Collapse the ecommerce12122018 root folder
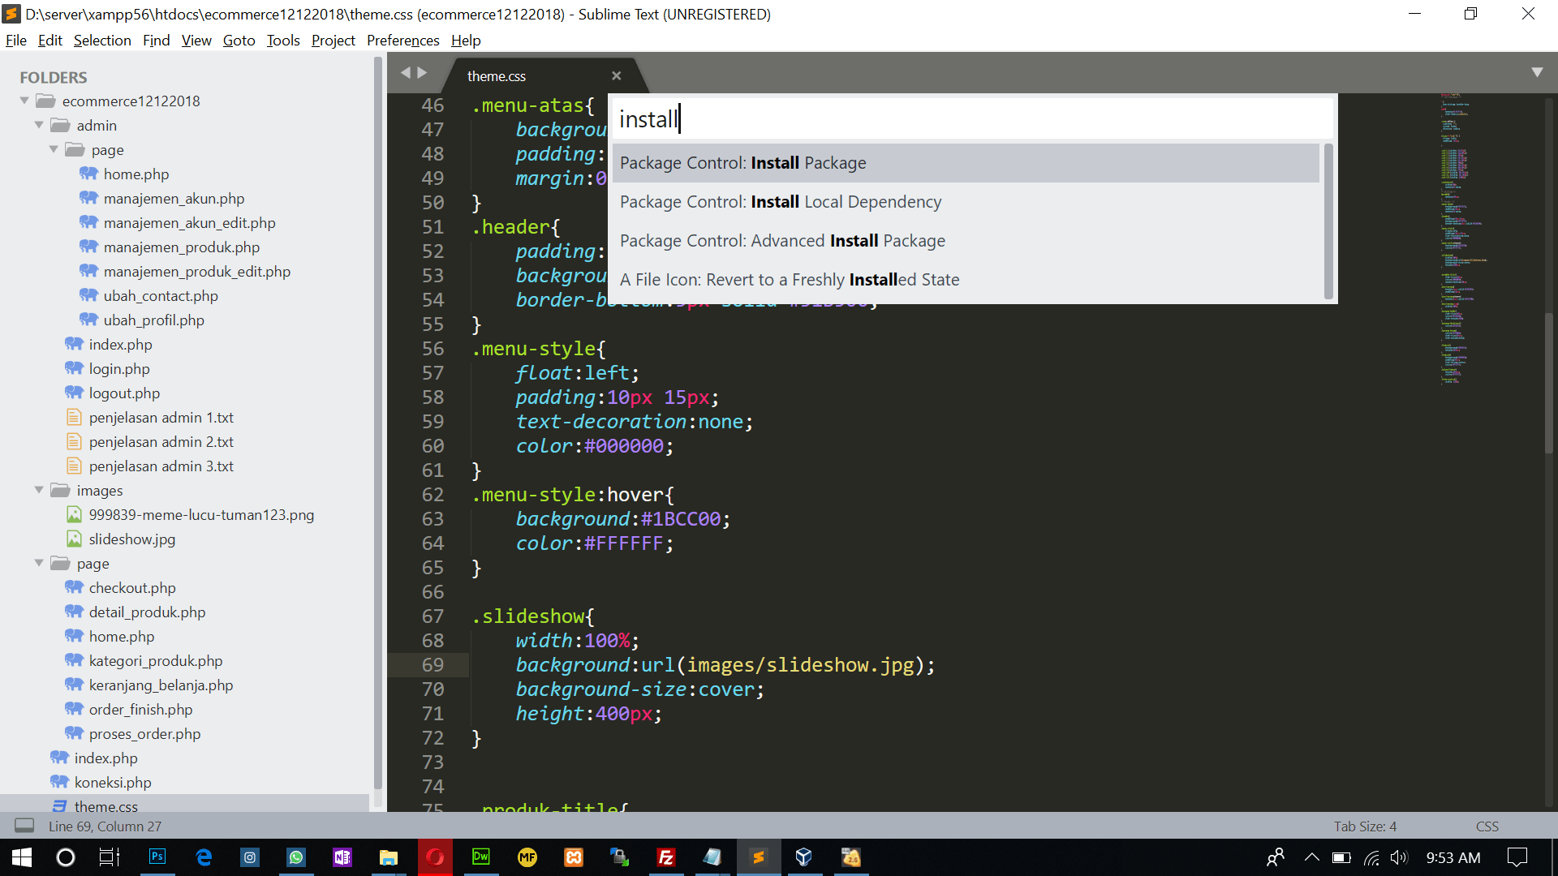This screenshot has height=876, width=1558. [24, 101]
